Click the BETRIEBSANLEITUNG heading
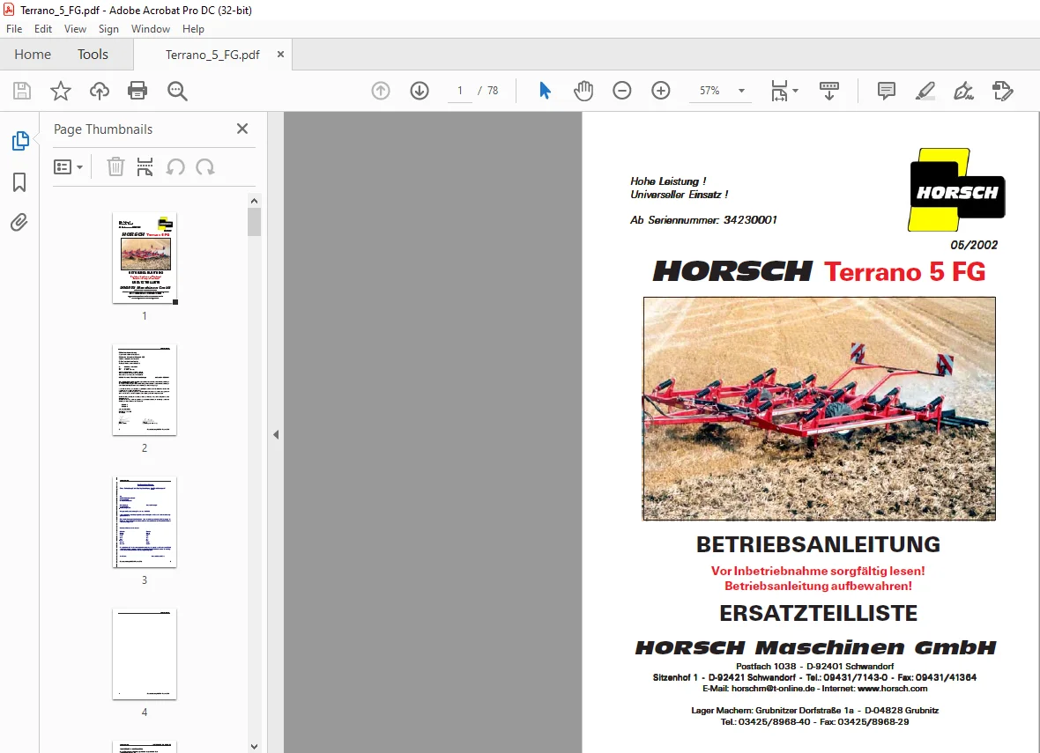 [818, 544]
